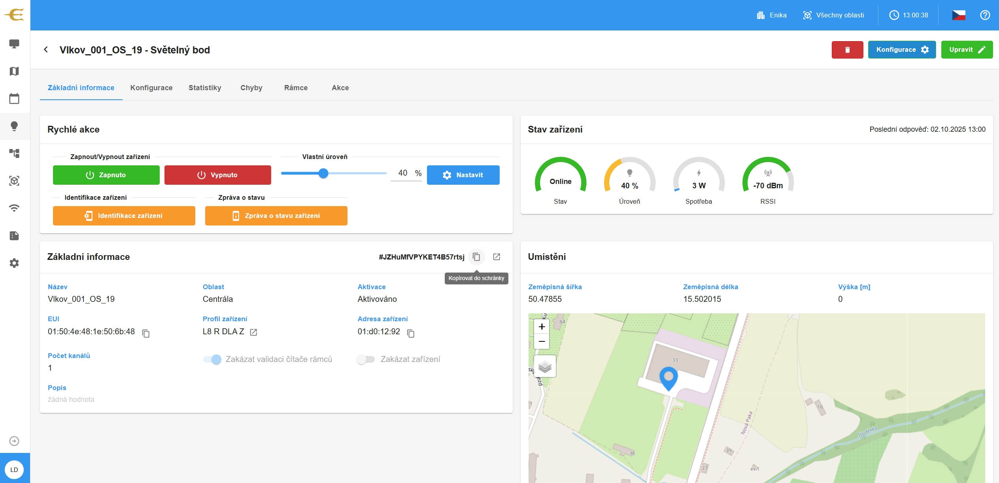Open the map icon in sidebar
This screenshot has height=483, width=999.
pos(14,71)
